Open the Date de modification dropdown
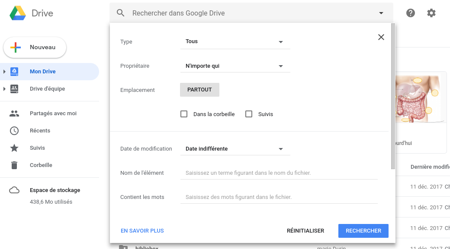Viewport: 450px width, 249px height. pyautogui.click(x=235, y=148)
